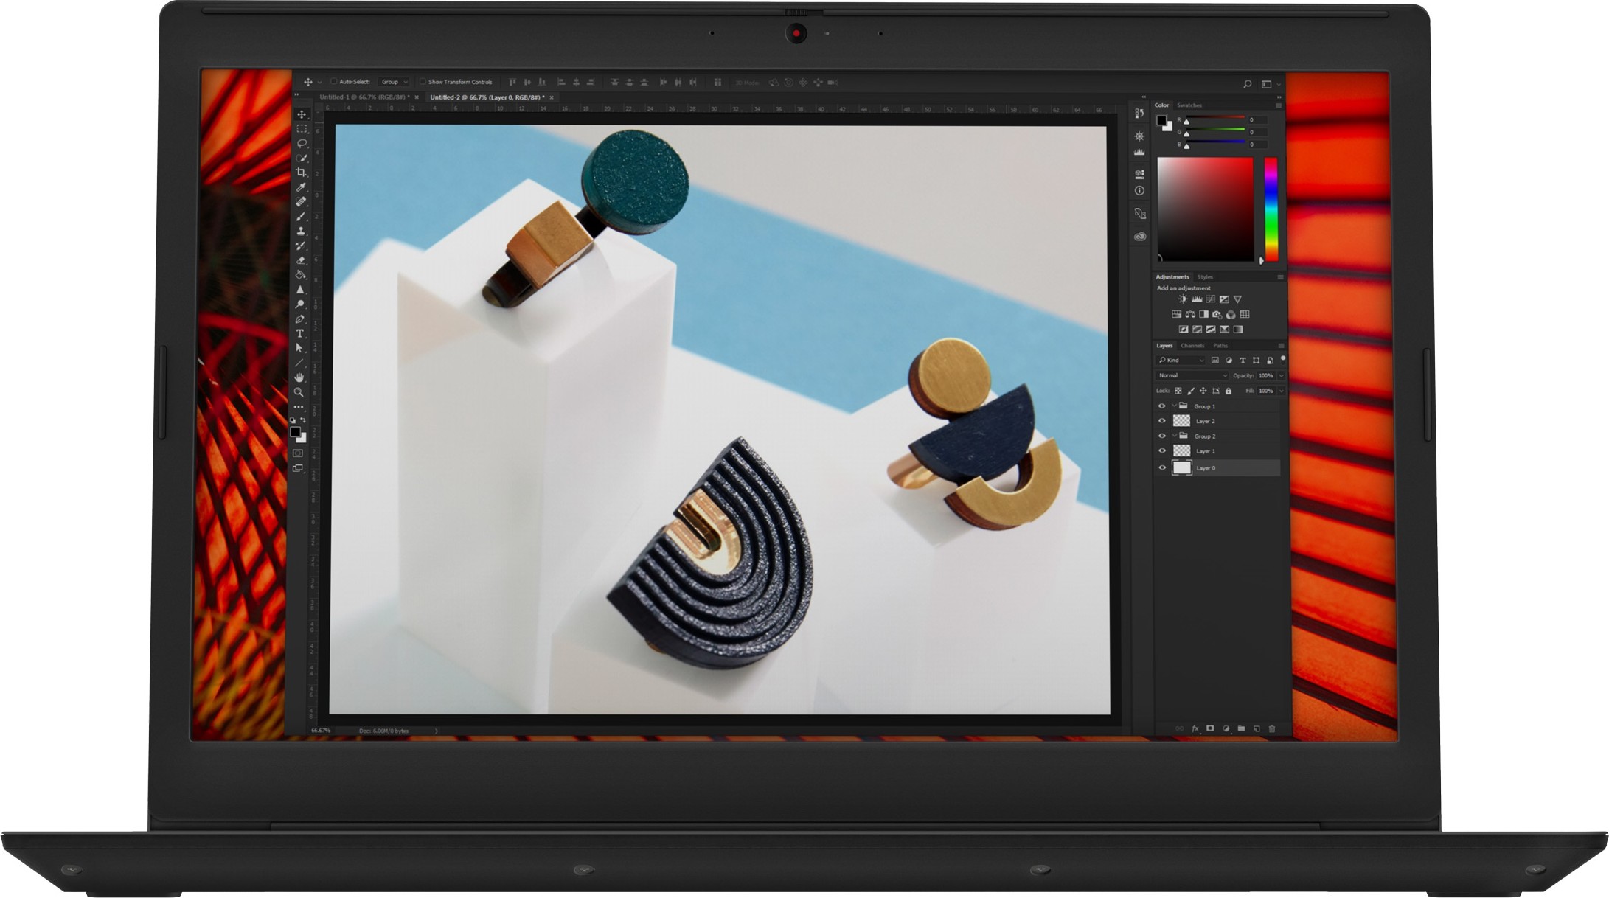Click the Layer 0 thumbnail

(x=1181, y=467)
